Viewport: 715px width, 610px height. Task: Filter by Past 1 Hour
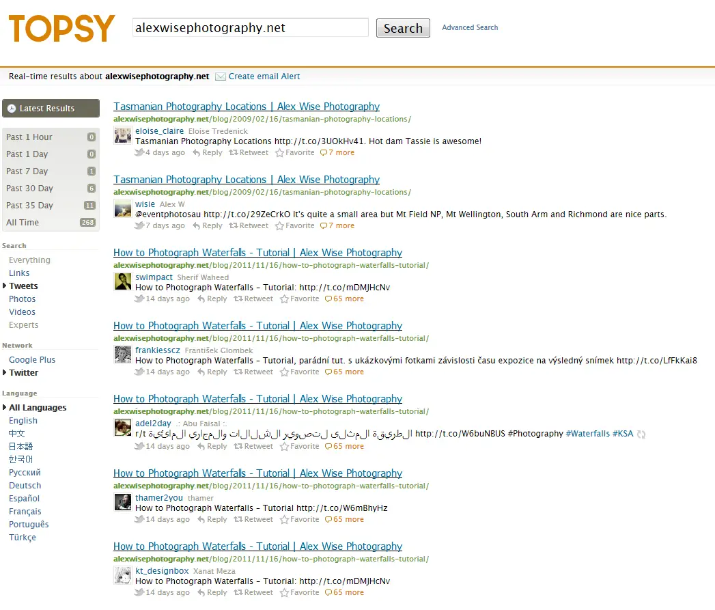click(x=51, y=137)
